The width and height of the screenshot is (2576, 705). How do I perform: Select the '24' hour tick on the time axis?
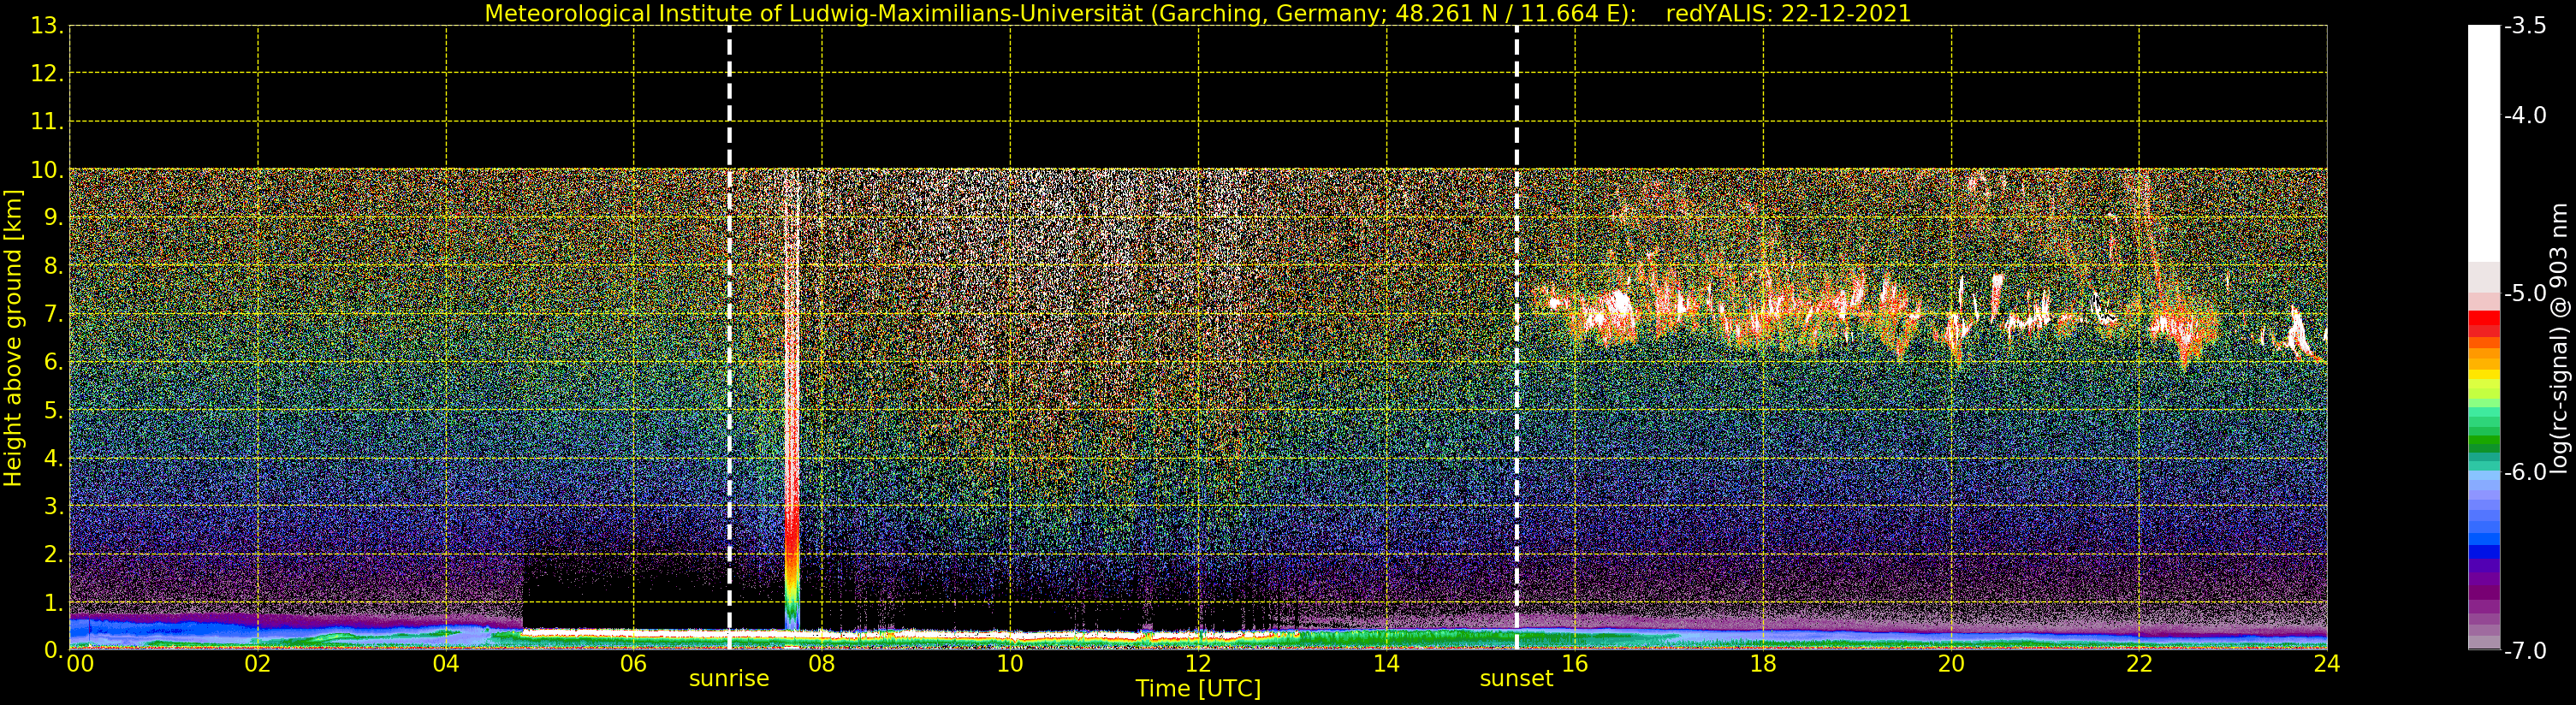coord(2327,664)
